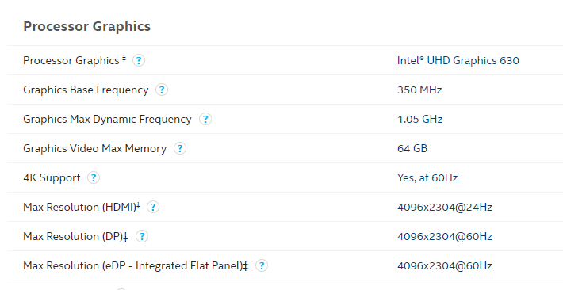Select the Intel UHD Graphics 630 value
This screenshot has width=563, height=290.
(458, 60)
